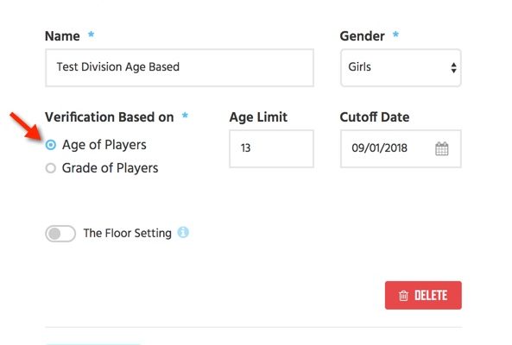Click the "Age of Players" option label

click(104, 144)
